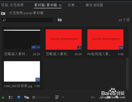The image size is (132, 102).
Task: Click the automate to sequence icon
Action: tap(93, 97)
